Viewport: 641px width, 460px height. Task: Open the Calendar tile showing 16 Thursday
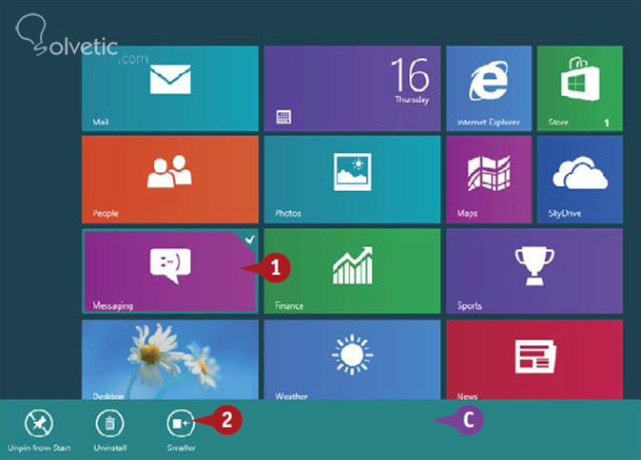point(352,88)
